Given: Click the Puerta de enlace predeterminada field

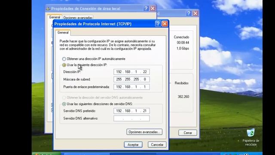Looking at the screenshot, I should 131,87.
